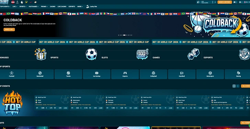Open the settings gear dropdown

241,2
